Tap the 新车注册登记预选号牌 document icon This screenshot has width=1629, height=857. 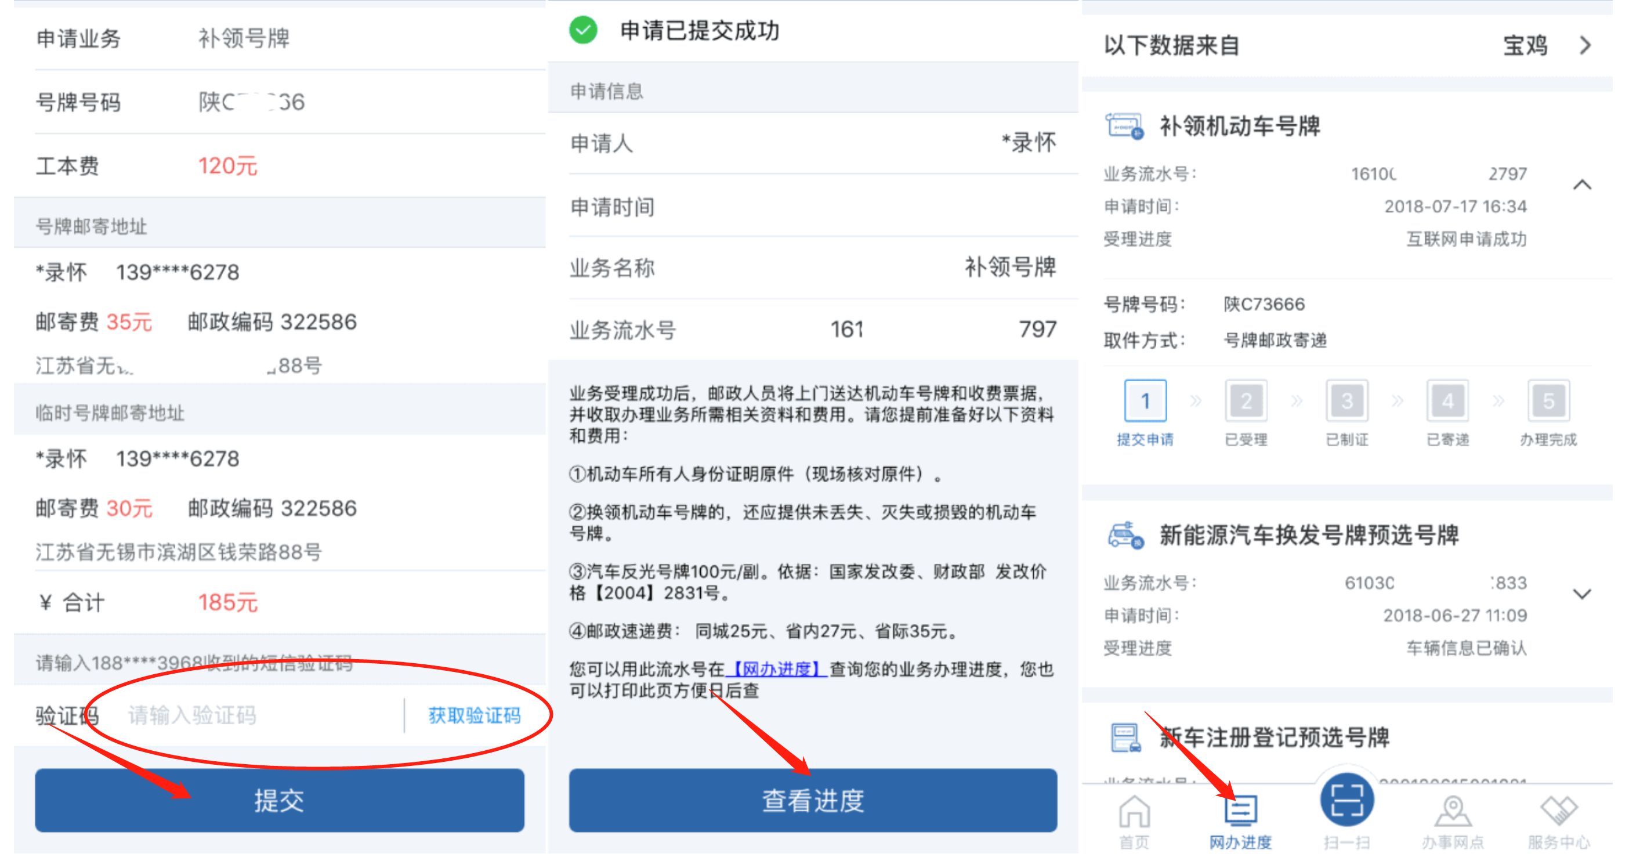tap(1125, 737)
